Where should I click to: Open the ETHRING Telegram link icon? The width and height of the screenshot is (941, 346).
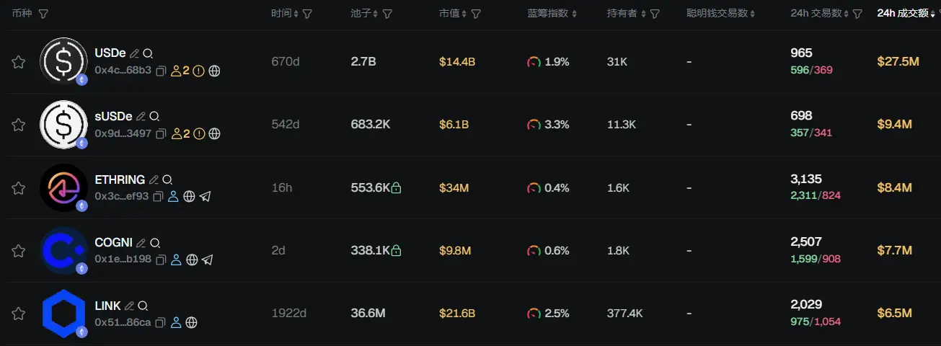(x=206, y=196)
